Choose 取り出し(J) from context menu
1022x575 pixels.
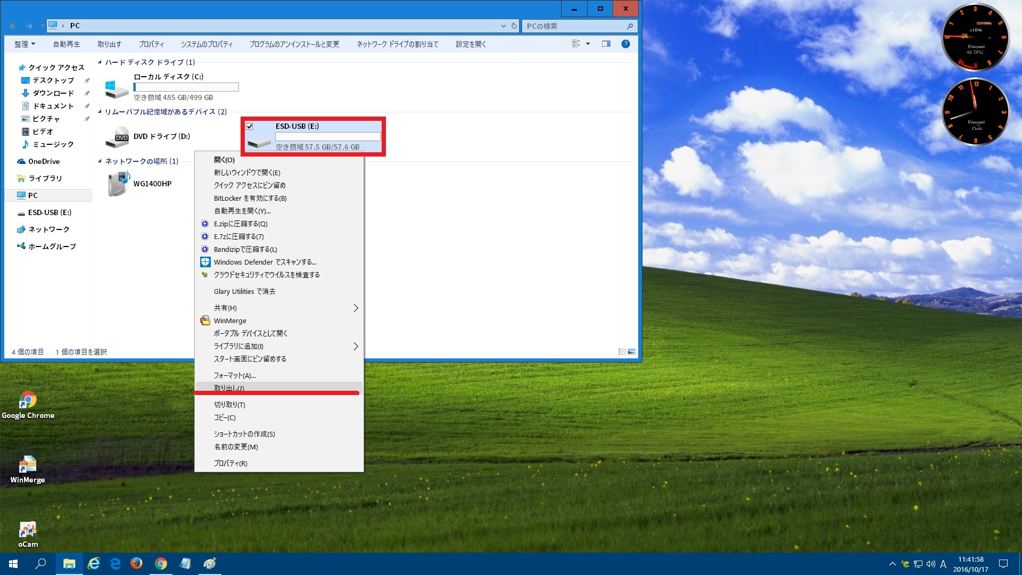click(279, 388)
